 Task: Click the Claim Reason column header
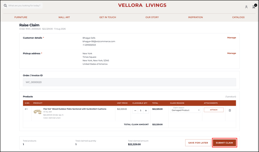coord(177,103)
